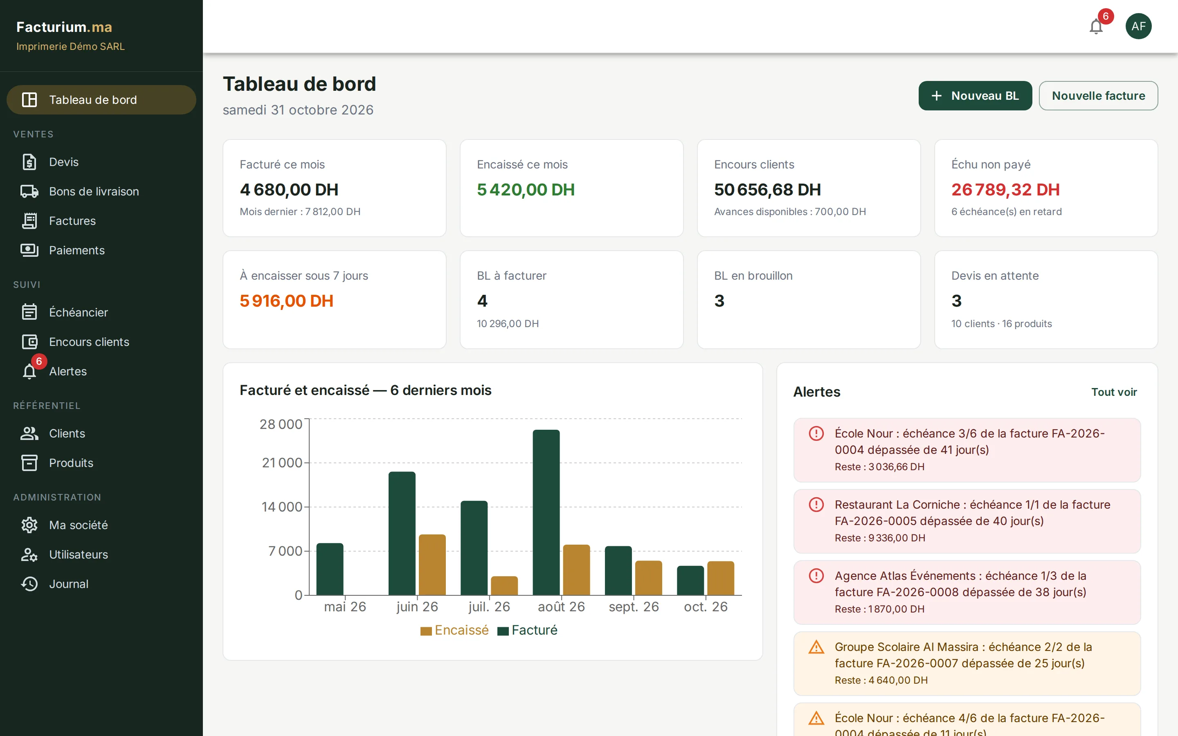Open the Encours clients KPI card
1178x736 pixels.
click(809, 188)
